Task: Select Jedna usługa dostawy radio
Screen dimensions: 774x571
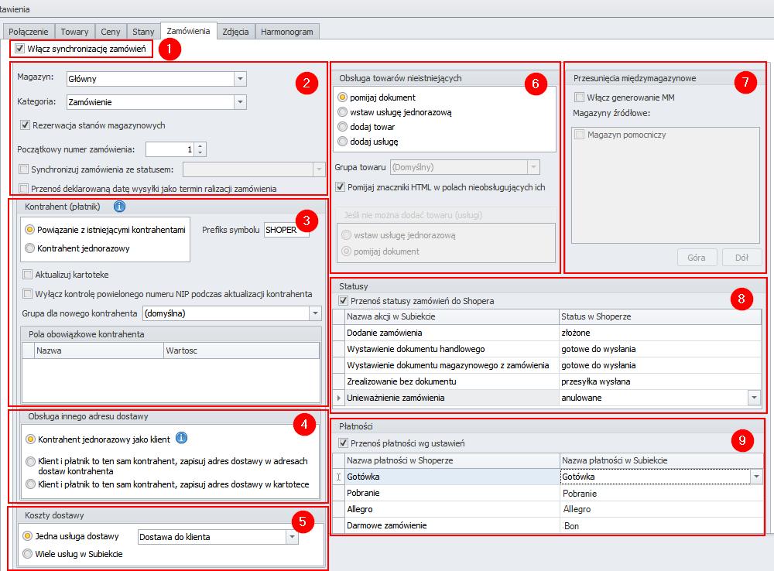Action: click(x=28, y=536)
